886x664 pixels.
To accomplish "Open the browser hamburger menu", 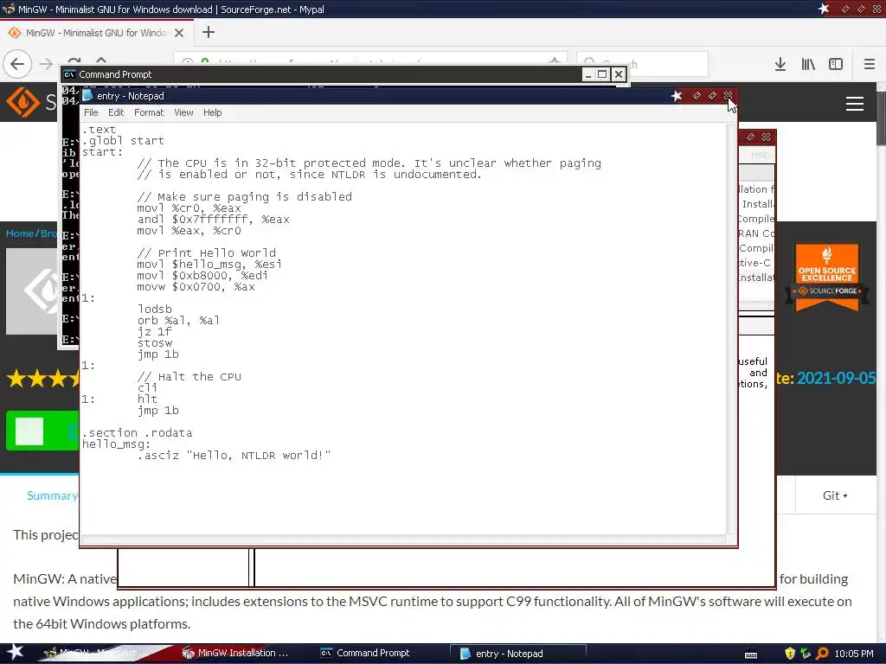I will [869, 64].
